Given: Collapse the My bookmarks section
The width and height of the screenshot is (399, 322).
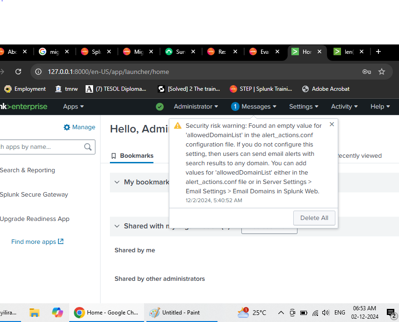Looking at the screenshot, I should click(117, 182).
